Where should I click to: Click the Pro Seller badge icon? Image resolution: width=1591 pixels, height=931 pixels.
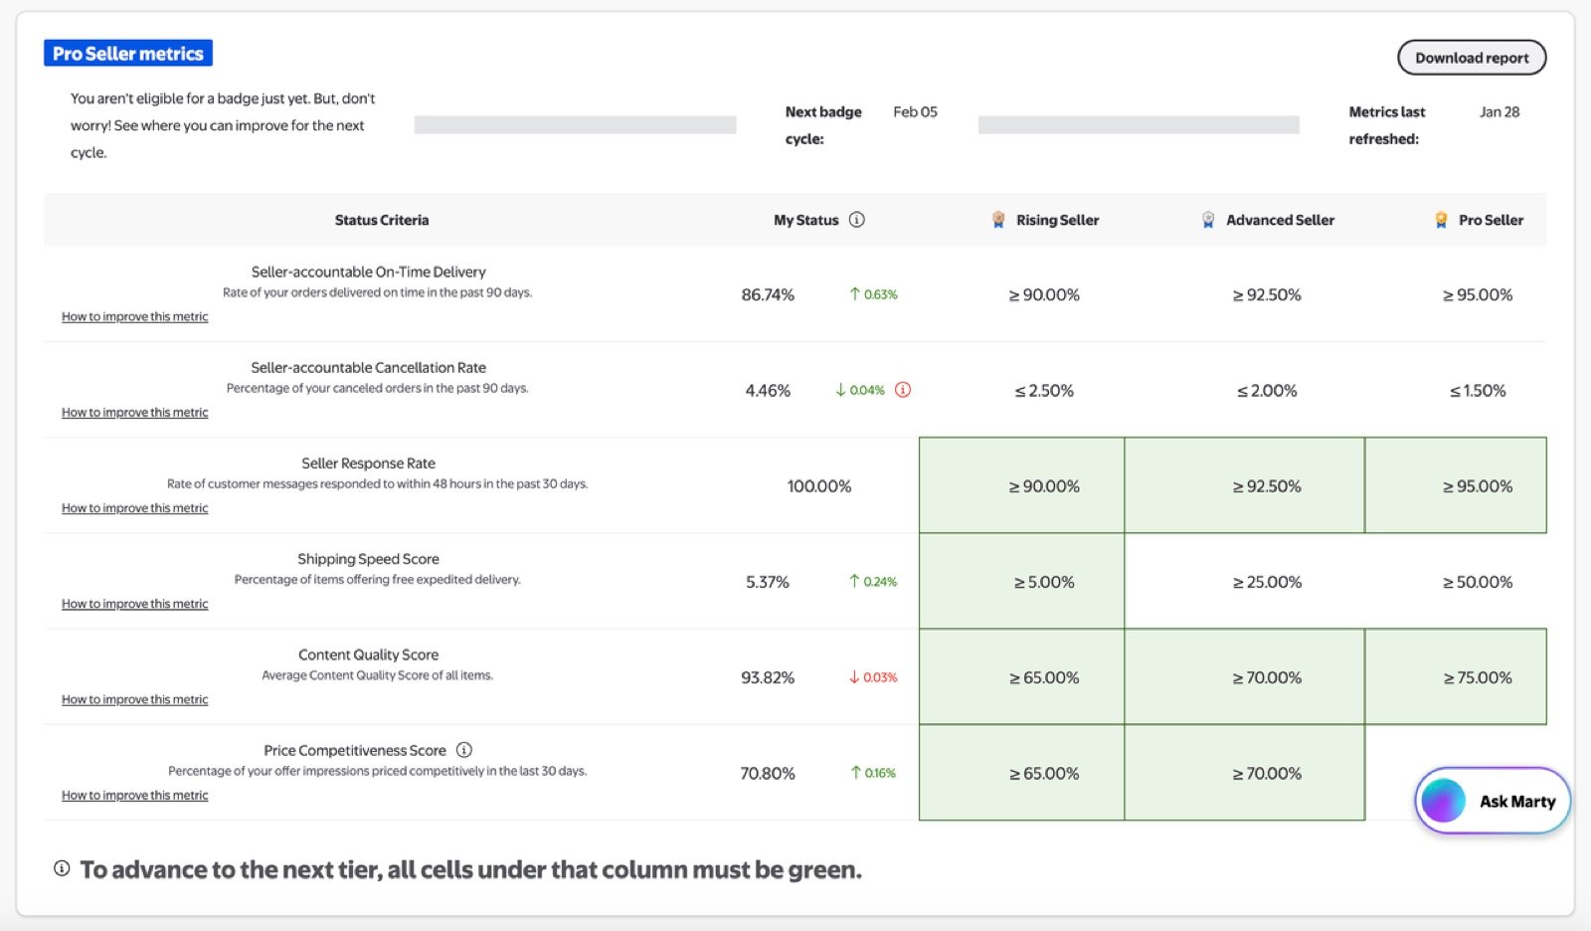1441,220
